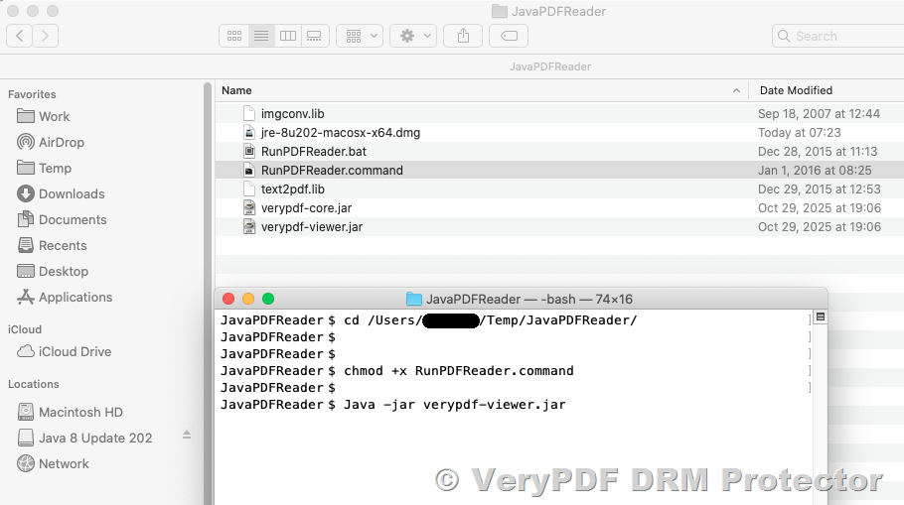Switch Finder to gallery view
The image size is (904, 505).
click(314, 36)
